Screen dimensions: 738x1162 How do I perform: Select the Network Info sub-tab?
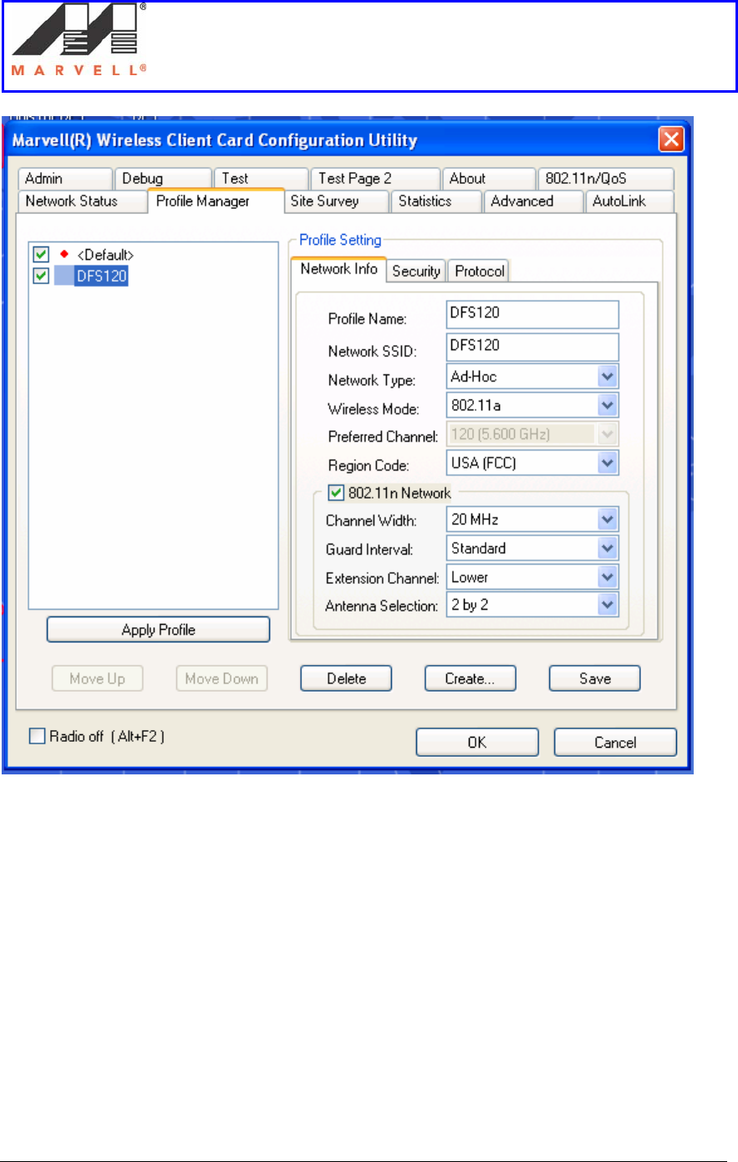click(x=338, y=269)
